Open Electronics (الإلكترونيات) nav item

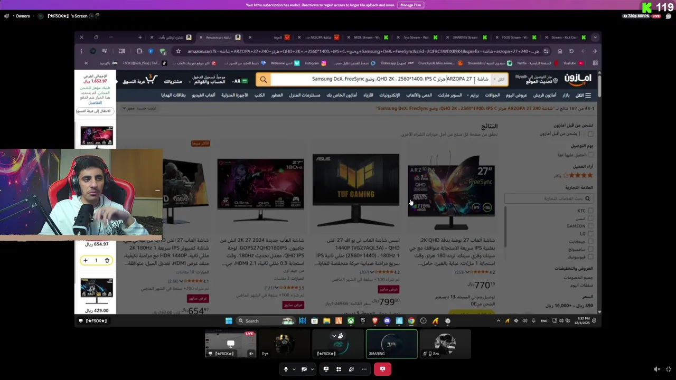coord(389,95)
